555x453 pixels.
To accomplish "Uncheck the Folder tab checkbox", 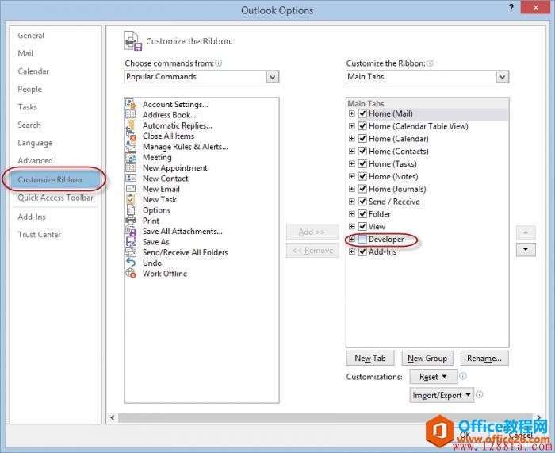I will point(362,214).
